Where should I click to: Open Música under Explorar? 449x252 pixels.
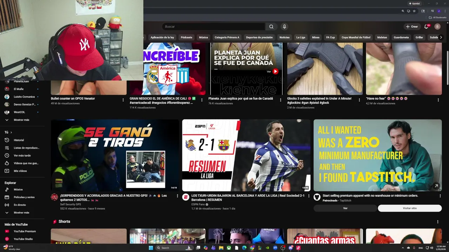point(18,189)
